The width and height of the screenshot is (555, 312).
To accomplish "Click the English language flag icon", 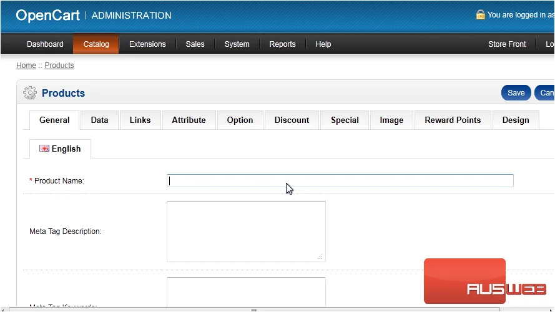I will click(x=44, y=149).
